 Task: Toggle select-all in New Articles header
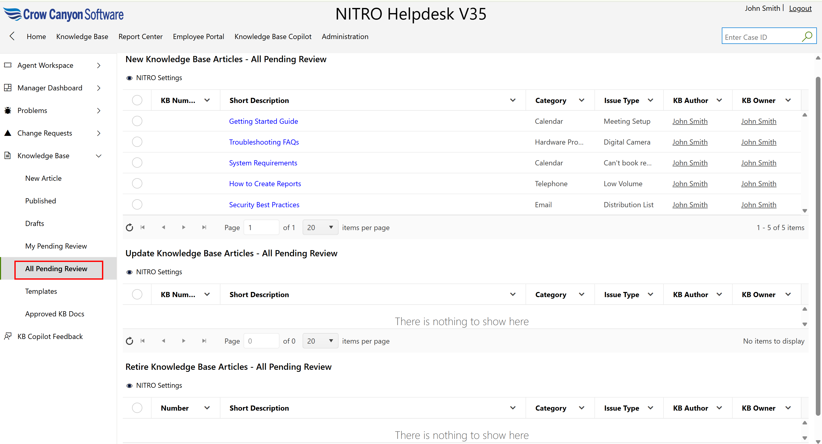click(x=137, y=100)
